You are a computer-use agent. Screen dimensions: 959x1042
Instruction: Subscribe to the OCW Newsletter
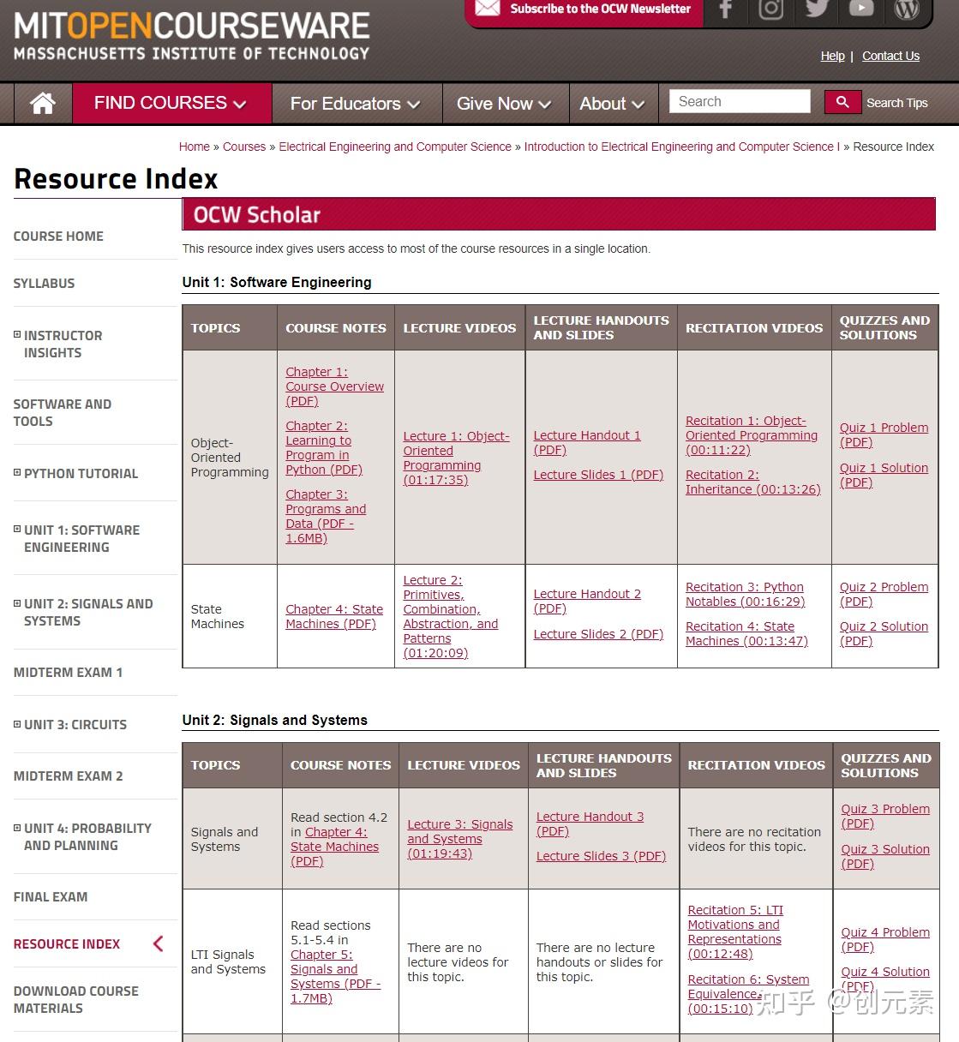[x=600, y=9]
